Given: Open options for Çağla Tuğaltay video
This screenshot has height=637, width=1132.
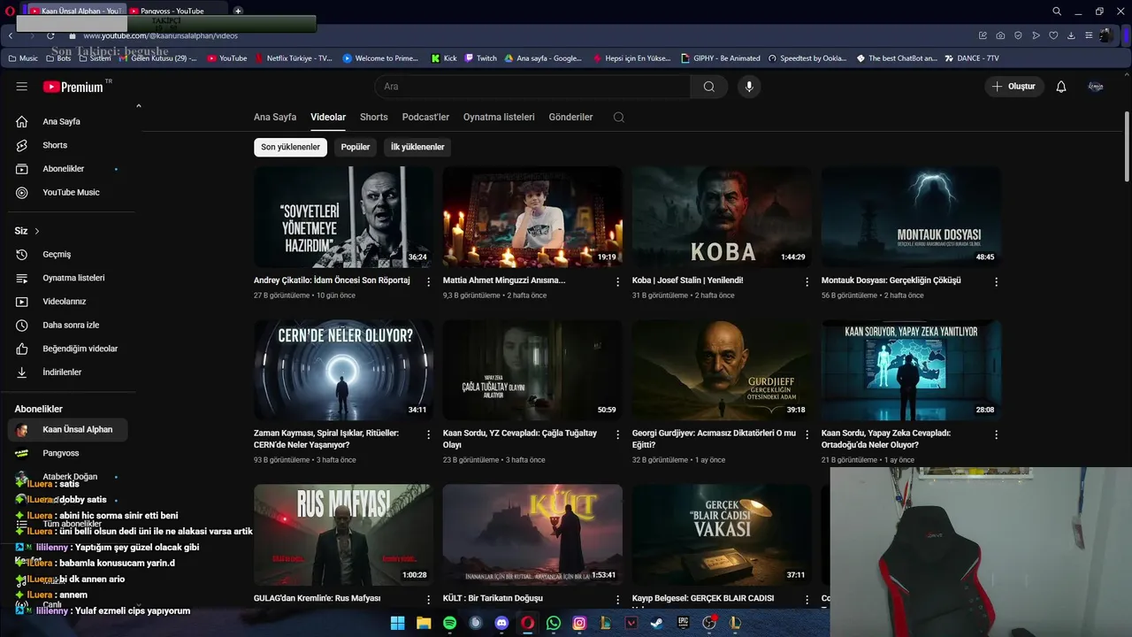Looking at the screenshot, I should coord(618,434).
